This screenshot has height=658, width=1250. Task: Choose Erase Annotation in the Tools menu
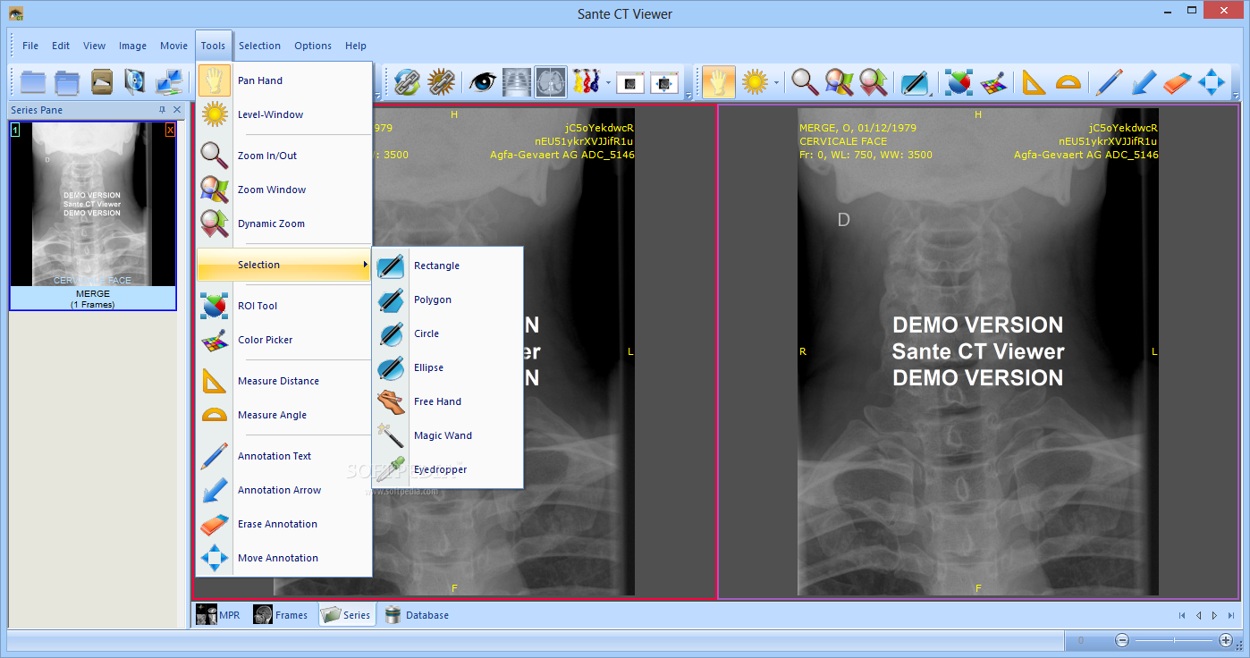(284, 524)
